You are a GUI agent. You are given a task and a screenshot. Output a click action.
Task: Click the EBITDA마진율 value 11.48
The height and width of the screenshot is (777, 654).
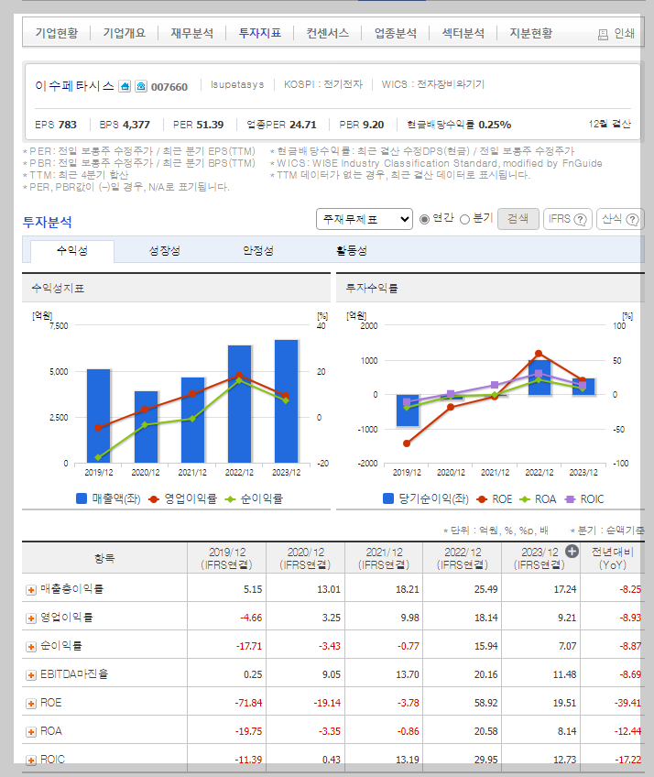[x=565, y=674]
